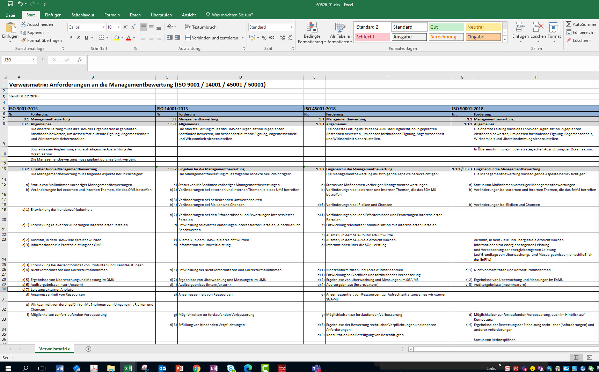Click the insert function fx icon

(80, 60)
